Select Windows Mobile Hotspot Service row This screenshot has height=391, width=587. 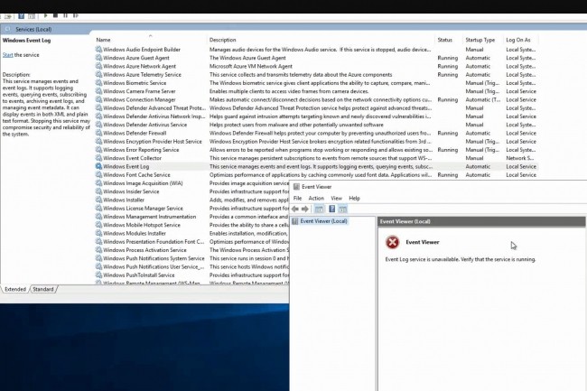tap(192, 225)
